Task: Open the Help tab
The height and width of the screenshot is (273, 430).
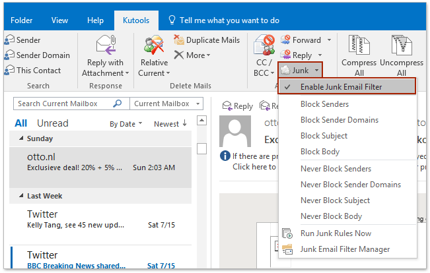Action: pyautogui.click(x=95, y=20)
